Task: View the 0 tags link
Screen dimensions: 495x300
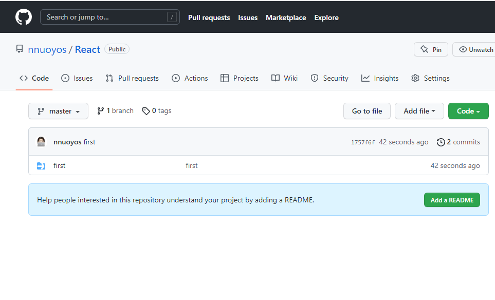Action: point(157,111)
